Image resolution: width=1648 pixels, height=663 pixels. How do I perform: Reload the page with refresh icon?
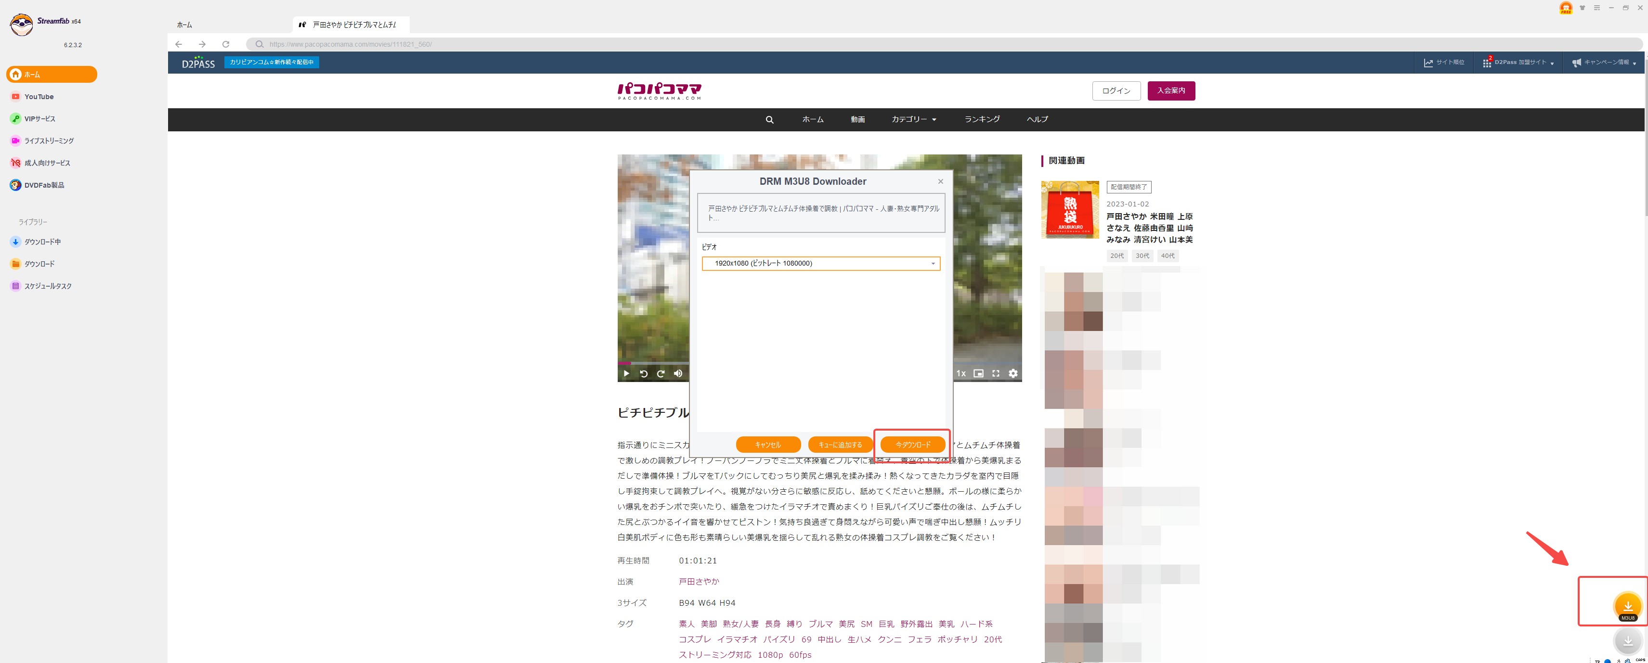point(226,44)
